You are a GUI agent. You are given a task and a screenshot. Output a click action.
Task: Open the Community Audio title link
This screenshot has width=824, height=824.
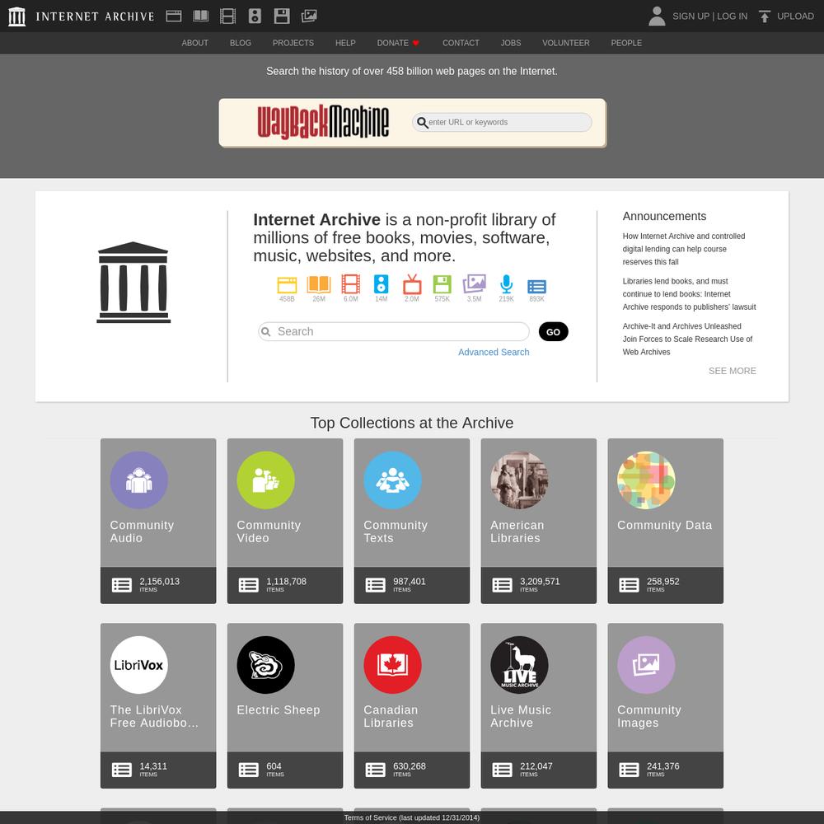coord(142,531)
